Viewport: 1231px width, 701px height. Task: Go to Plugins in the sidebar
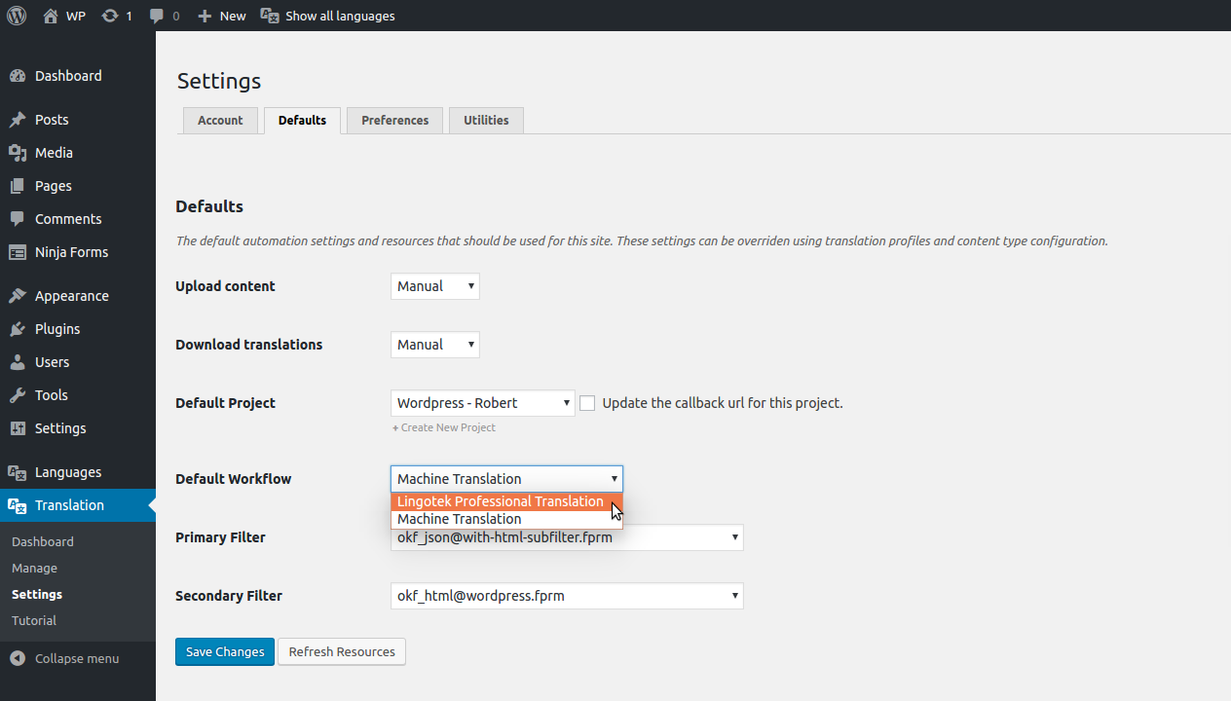tap(57, 329)
